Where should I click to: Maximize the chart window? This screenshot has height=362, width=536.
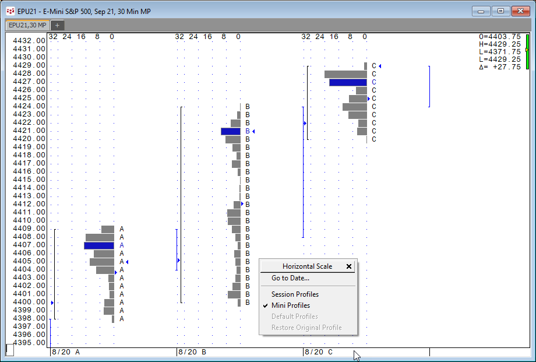500,11
